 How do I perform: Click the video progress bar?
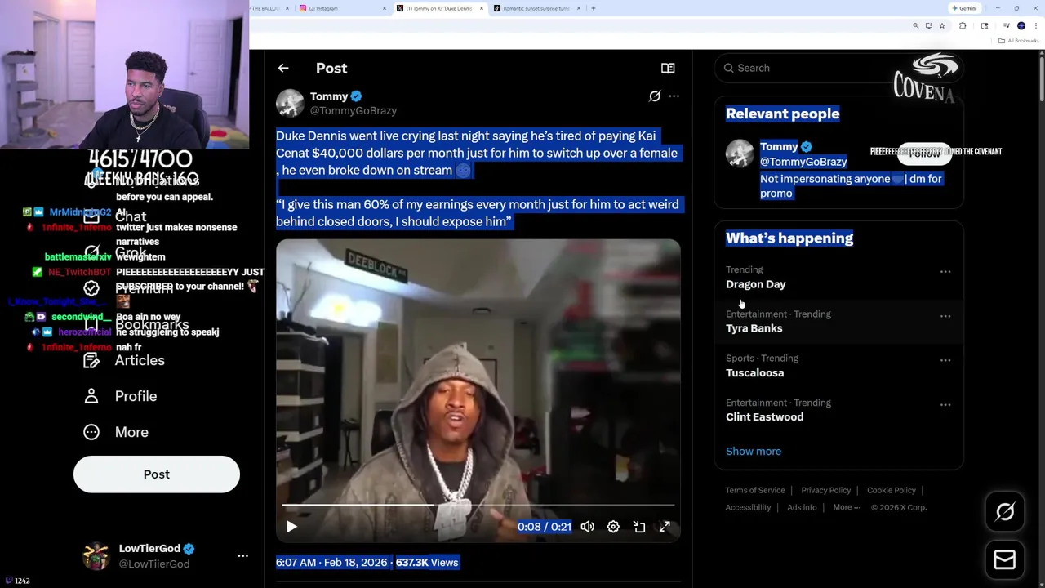pos(478,506)
